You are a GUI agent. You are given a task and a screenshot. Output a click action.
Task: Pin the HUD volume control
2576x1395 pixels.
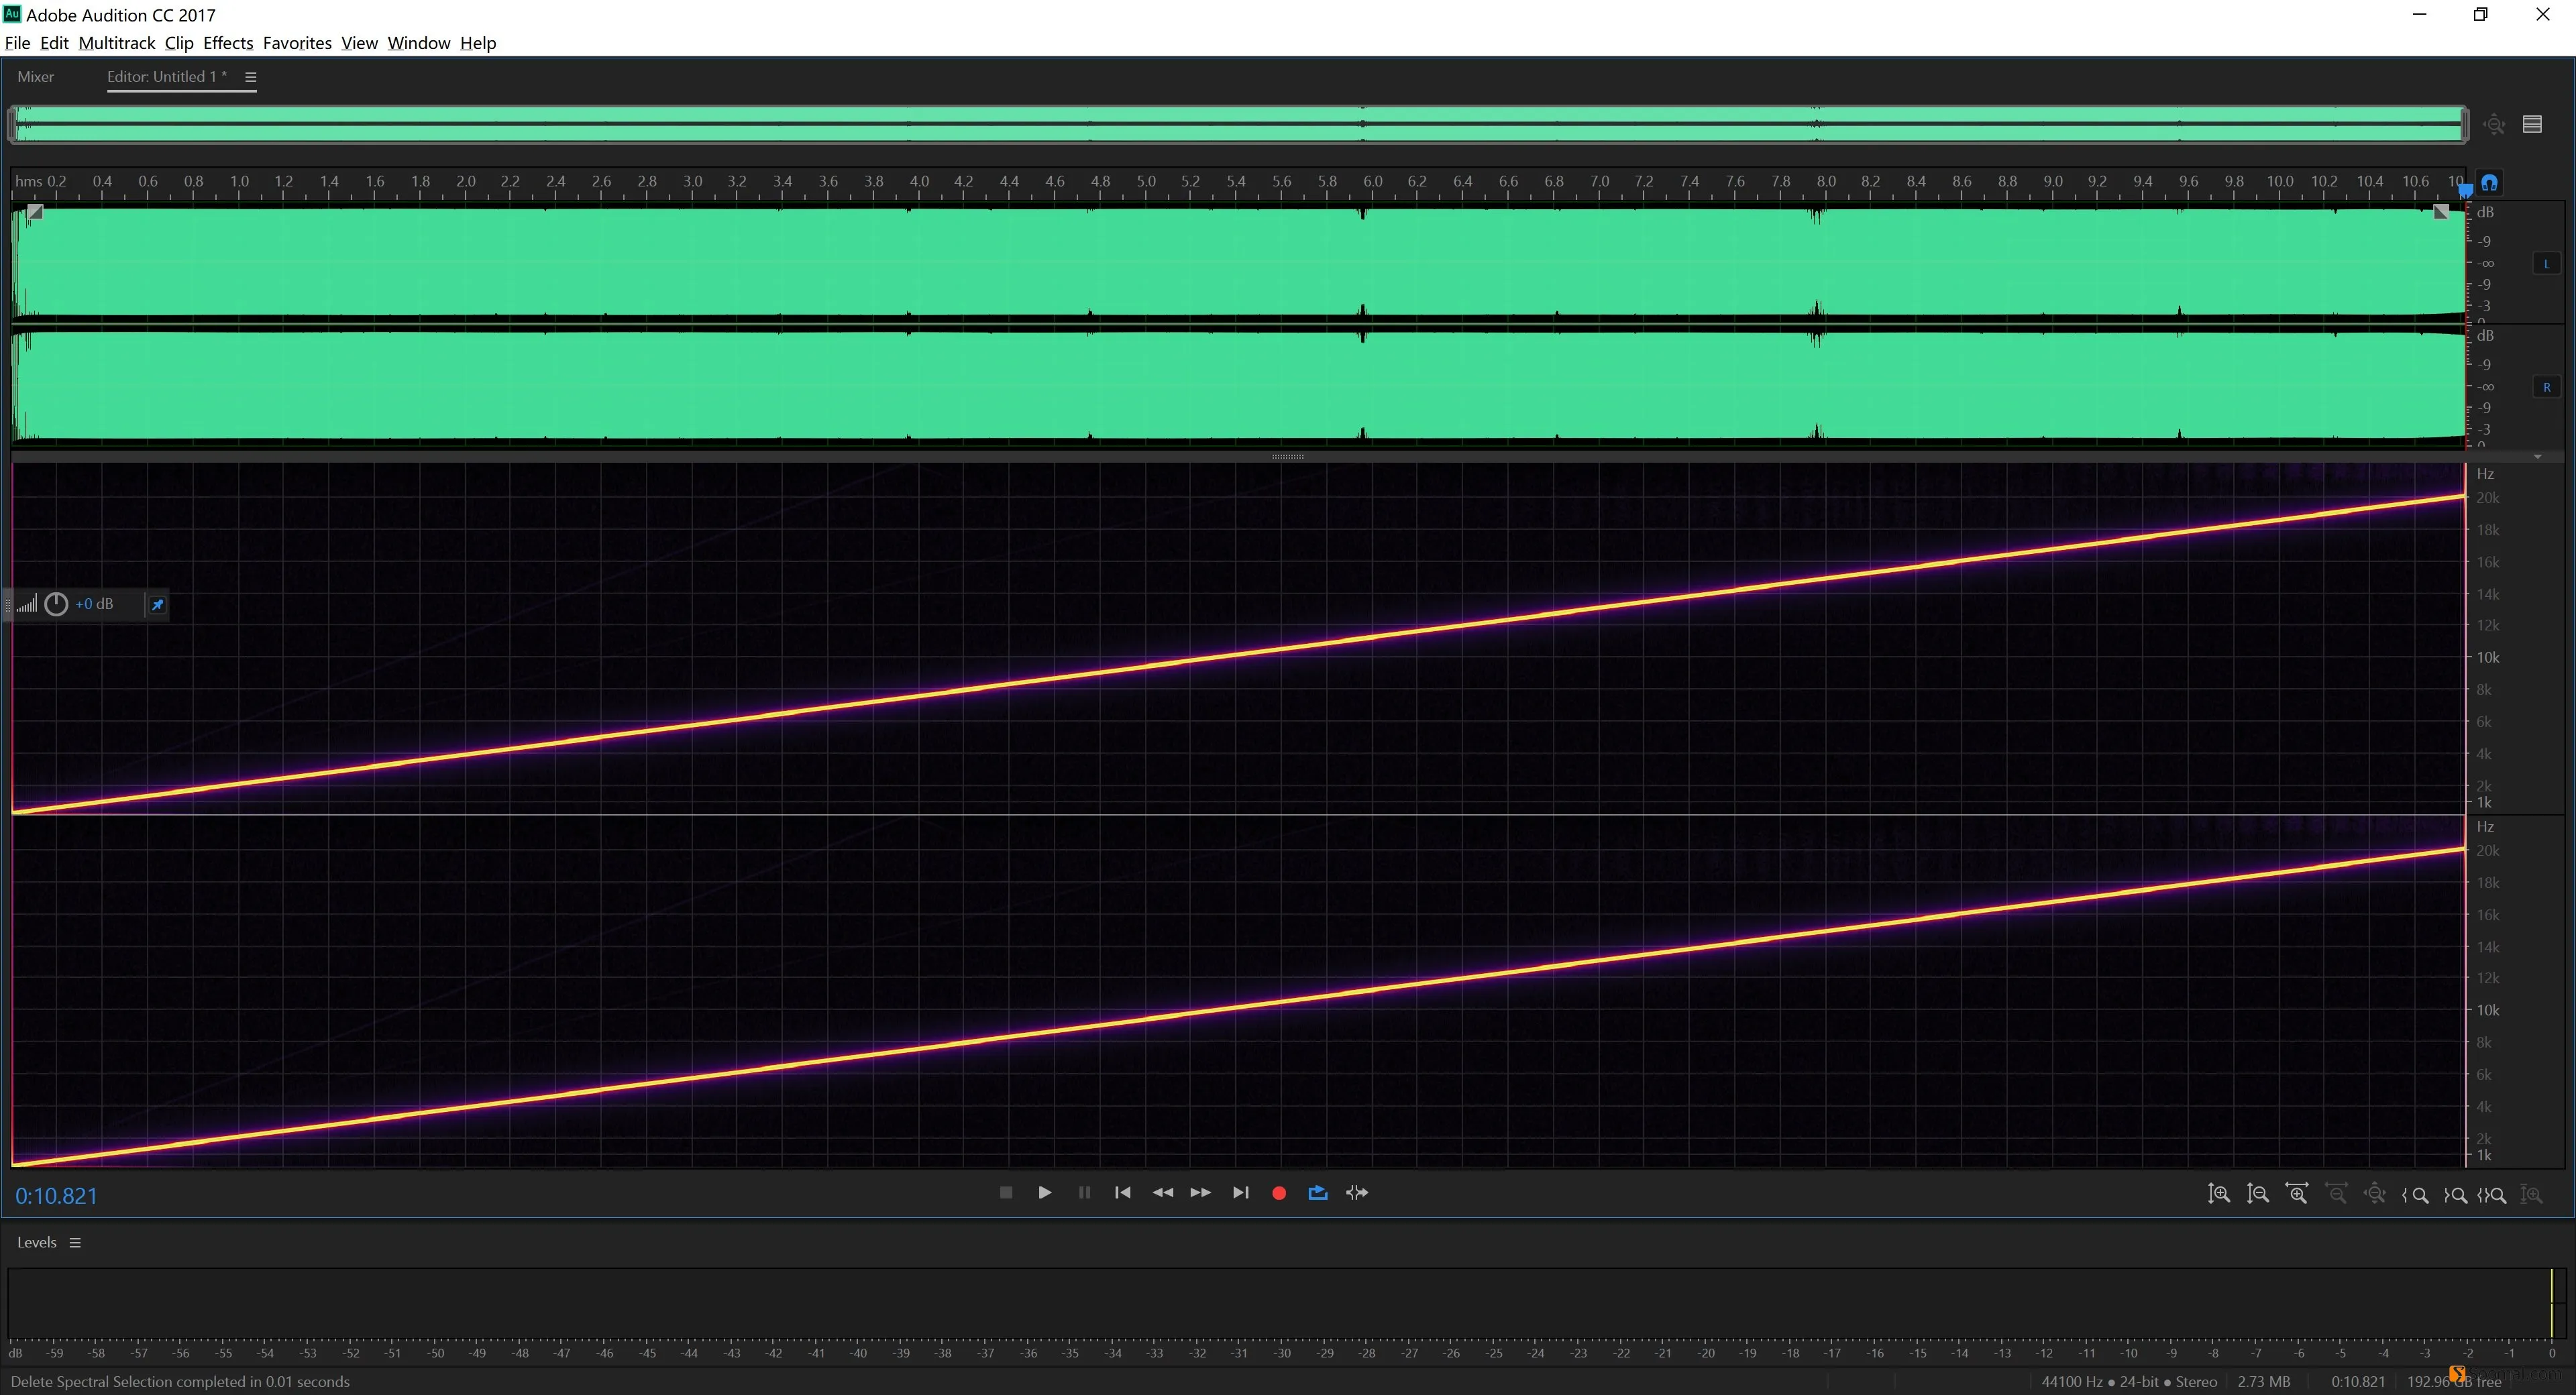click(x=157, y=604)
